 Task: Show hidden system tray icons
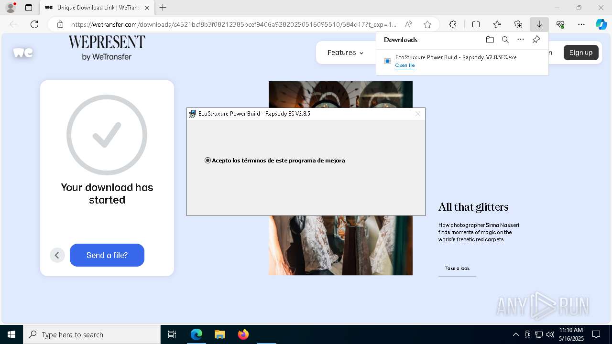click(515, 334)
